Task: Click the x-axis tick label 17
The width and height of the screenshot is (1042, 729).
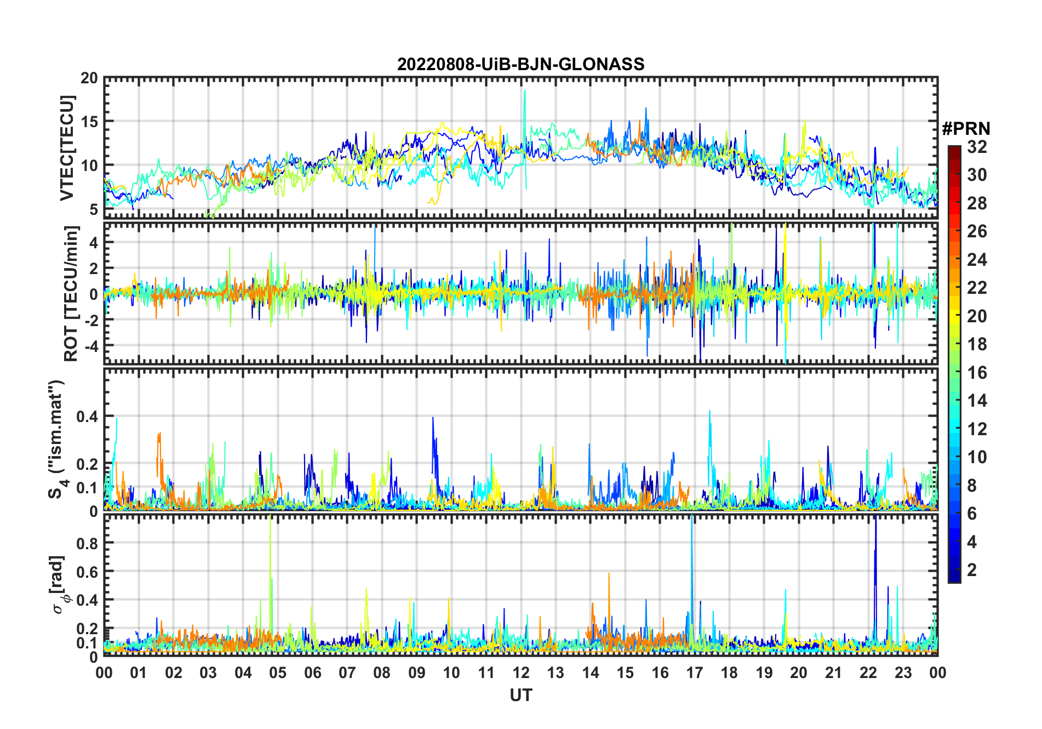Action: click(694, 673)
